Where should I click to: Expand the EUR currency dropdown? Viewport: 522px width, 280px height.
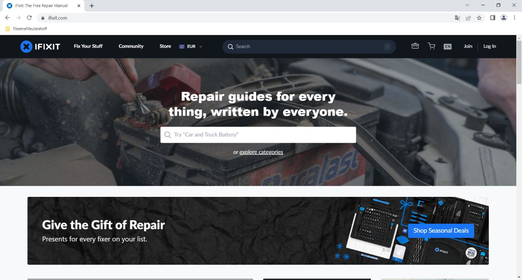pos(191,47)
